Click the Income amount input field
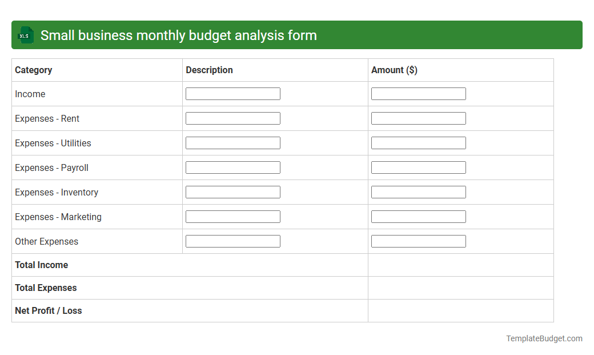 [x=418, y=93]
